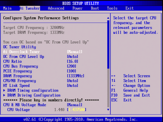
Task: Click the left-right arrows Select Screen icon
Action: pyautogui.click(x=113, y=76)
